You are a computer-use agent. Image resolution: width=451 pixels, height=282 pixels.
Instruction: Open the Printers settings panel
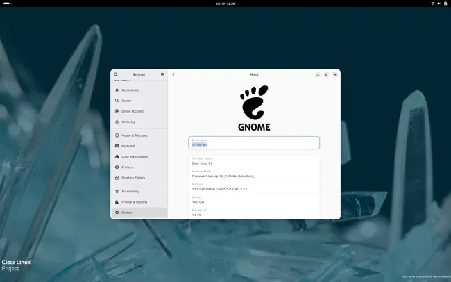(139, 167)
